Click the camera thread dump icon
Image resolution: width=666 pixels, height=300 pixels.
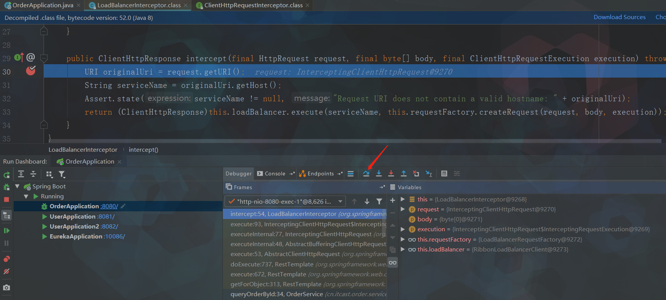click(6, 287)
